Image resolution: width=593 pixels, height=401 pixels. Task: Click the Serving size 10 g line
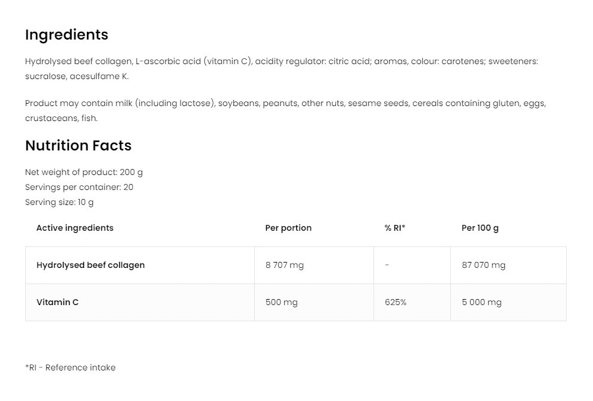tap(59, 202)
